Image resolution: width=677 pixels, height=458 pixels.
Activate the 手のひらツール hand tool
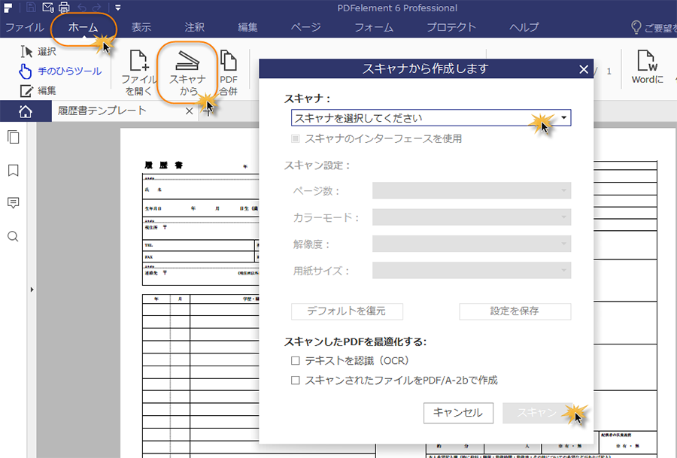click(60, 71)
